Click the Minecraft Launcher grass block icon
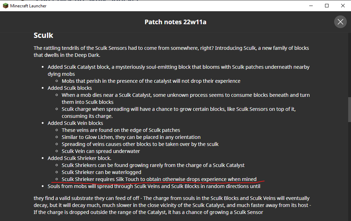Image resolution: width=351 pixels, height=221 pixels. tap(6, 6)
